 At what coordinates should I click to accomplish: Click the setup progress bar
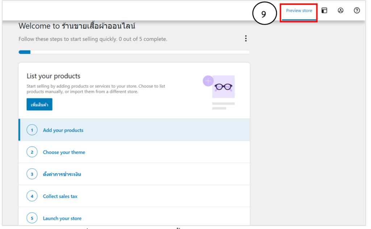[x=134, y=52]
